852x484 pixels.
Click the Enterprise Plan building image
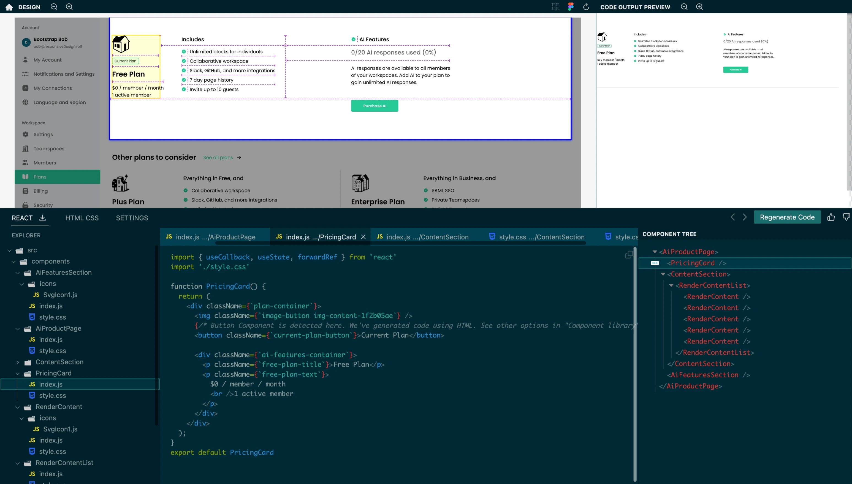(360, 183)
